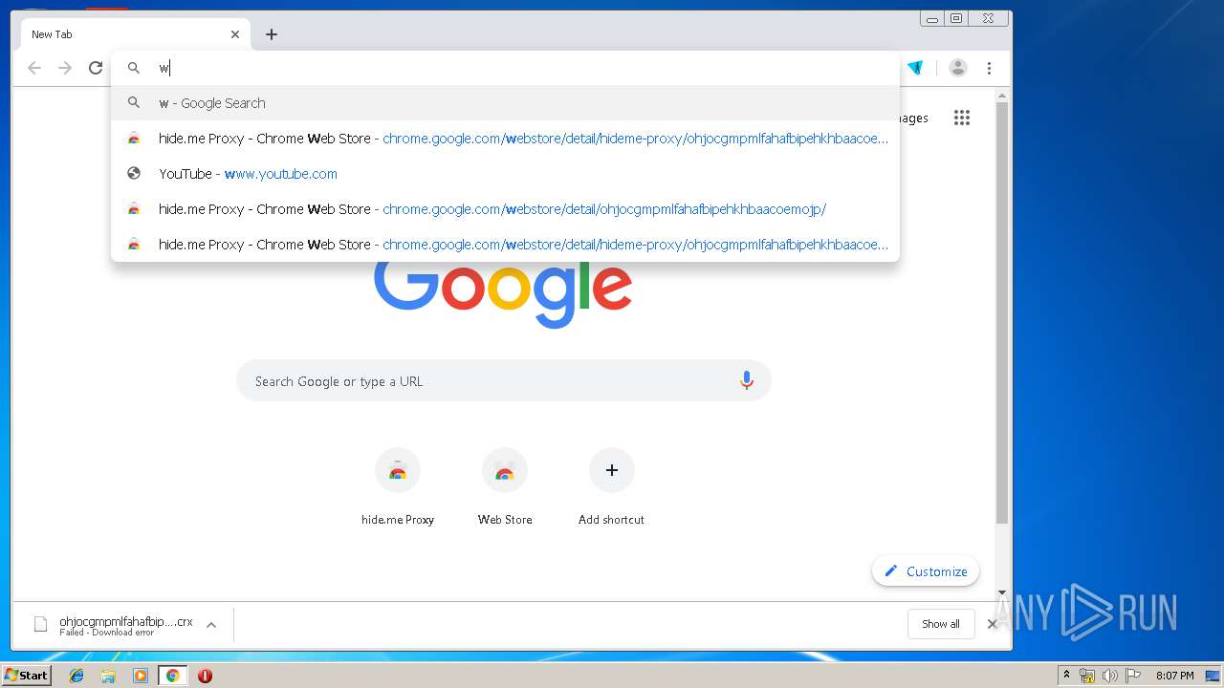This screenshot has width=1224, height=688.
Task: Click the scrollbar up arrow
Action: (x=1002, y=96)
